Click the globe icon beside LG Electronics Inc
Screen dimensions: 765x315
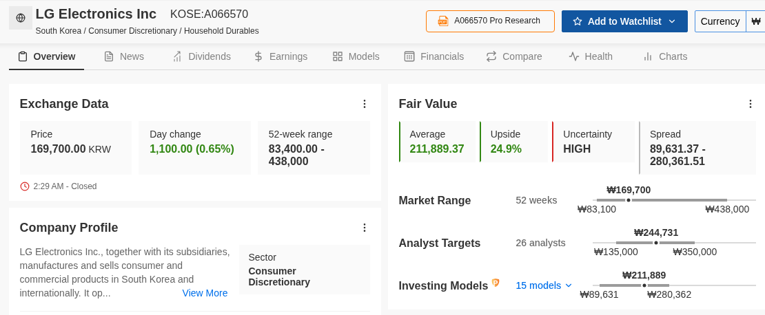coord(21,18)
